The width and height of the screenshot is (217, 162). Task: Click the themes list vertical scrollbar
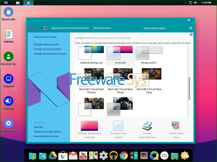(189, 88)
